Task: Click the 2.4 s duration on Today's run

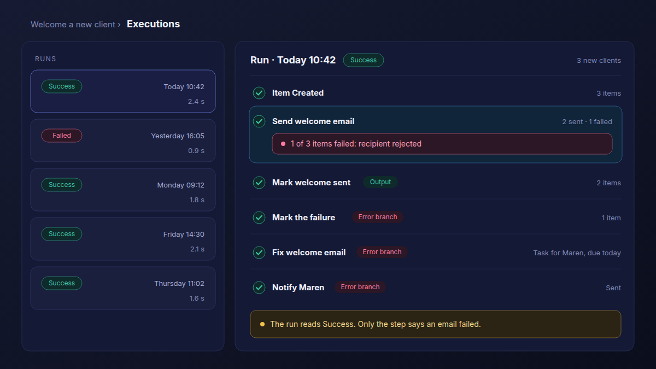Action: click(196, 102)
